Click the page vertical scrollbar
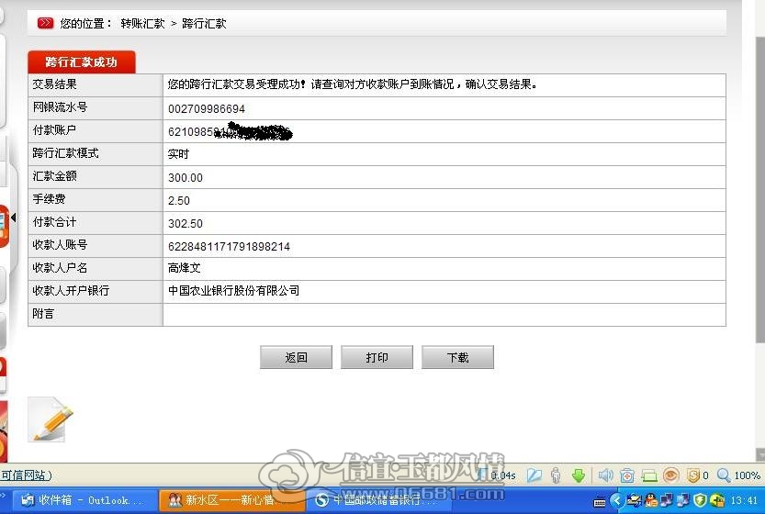 tap(759, 229)
